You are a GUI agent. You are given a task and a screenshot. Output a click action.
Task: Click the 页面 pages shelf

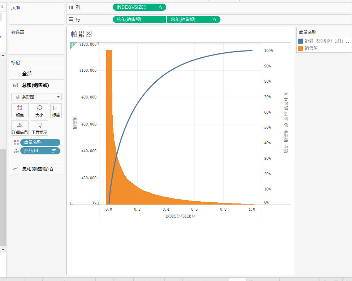(37, 13)
